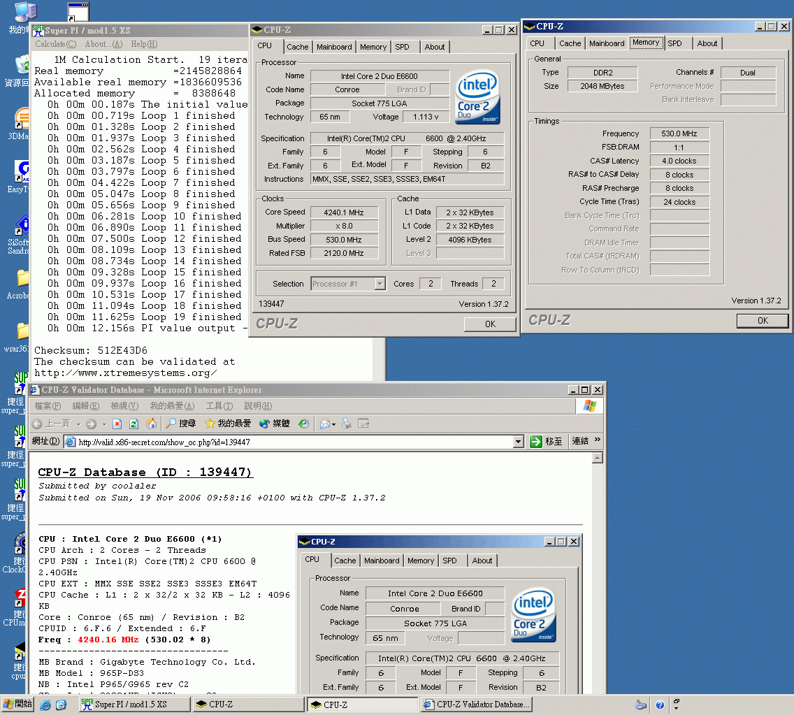
Task: Select CPU tab in right CPU-Z window
Action: point(537,43)
